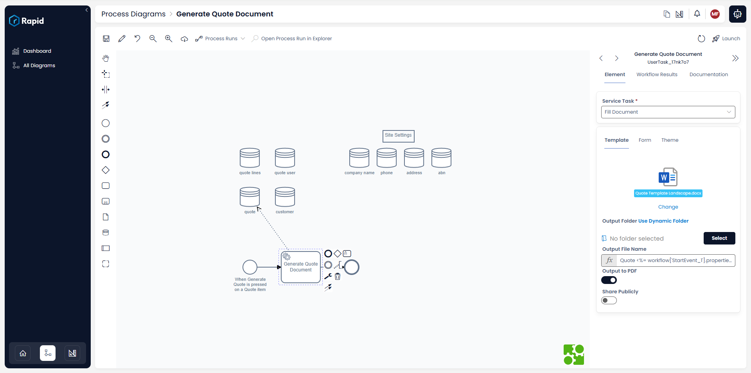Add a gateway diamond from the palette

106,170
